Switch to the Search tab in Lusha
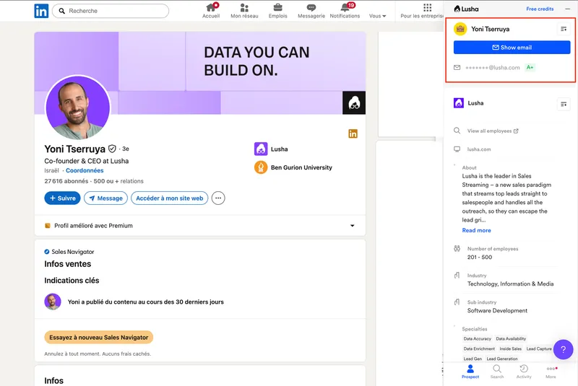Image resolution: width=578 pixels, height=386 pixels. 497,372
